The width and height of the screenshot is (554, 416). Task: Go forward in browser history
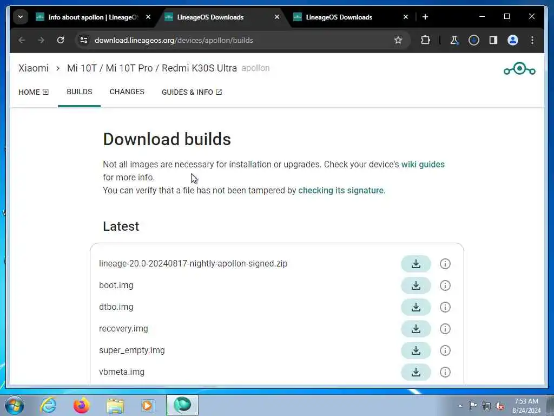point(41,40)
